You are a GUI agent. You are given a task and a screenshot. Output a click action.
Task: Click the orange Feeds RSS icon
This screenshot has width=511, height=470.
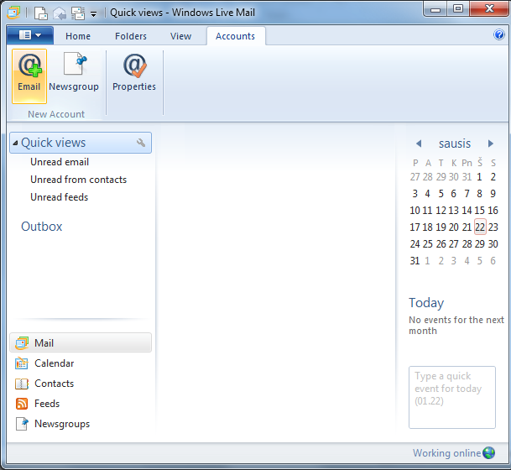tap(22, 404)
